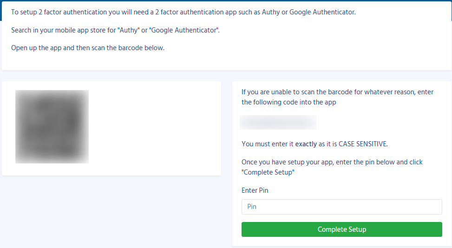Viewport: 452px width, 248px height.
Task: Click the bold word "exactly"
Action: (x=306, y=144)
